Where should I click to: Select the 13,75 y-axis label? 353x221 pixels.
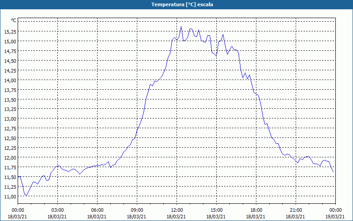pos(10,90)
